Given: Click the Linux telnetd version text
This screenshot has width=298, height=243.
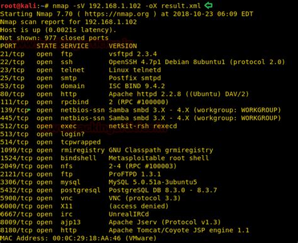Looking at the screenshot, I should click(x=135, y=70).
